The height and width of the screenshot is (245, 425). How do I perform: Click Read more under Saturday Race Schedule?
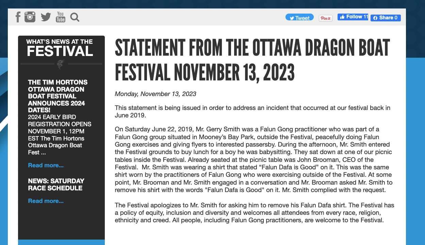46,201
